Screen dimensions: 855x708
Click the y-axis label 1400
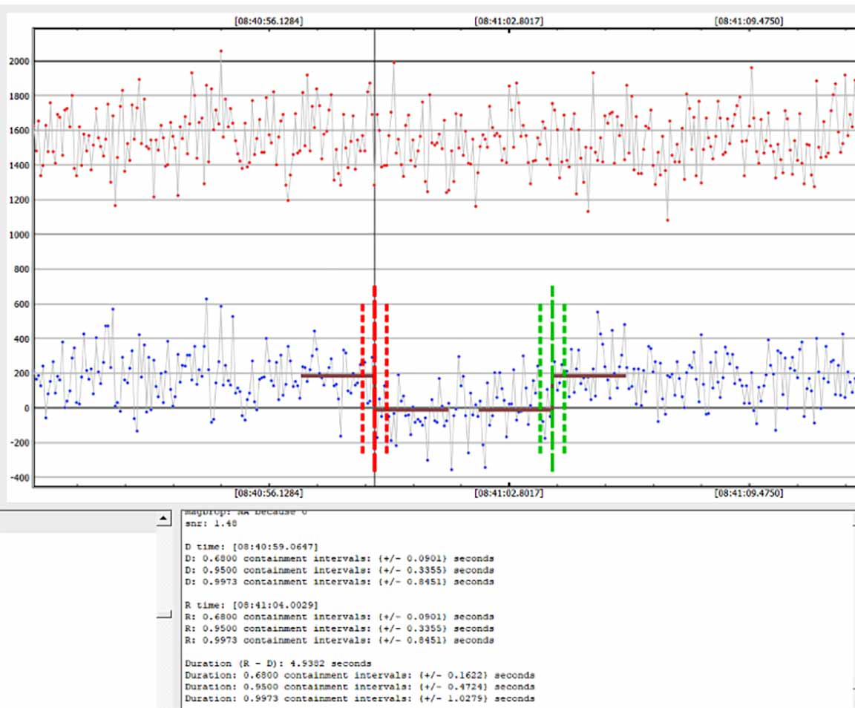19,165
